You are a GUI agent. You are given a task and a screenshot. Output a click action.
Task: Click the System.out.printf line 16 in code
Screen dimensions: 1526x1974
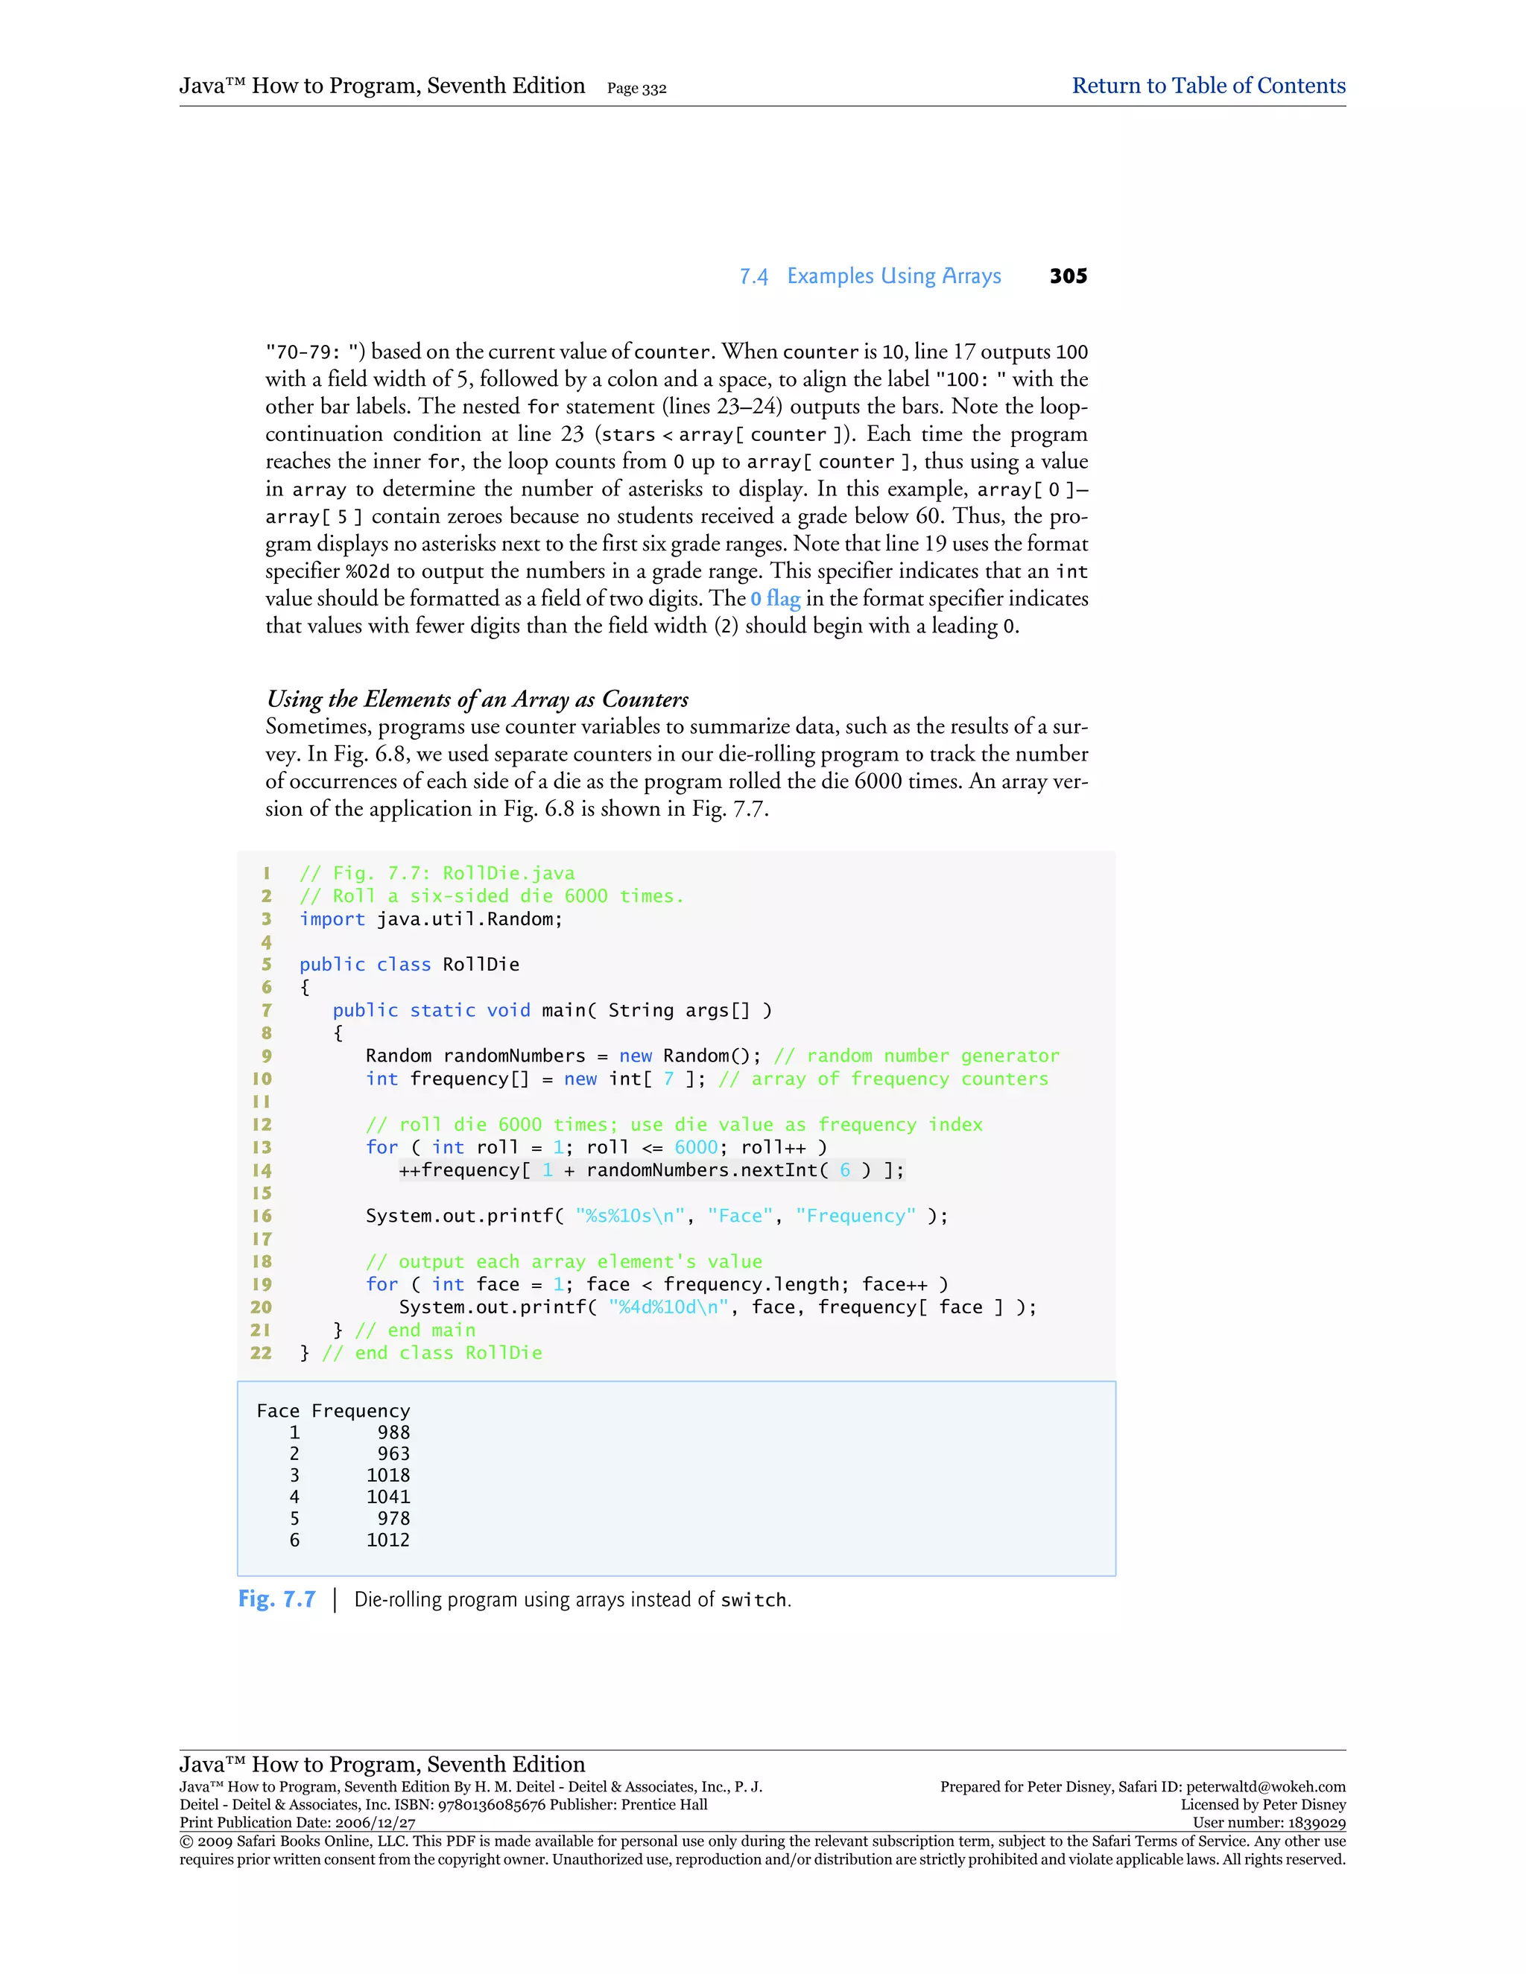coord(656,1216)
